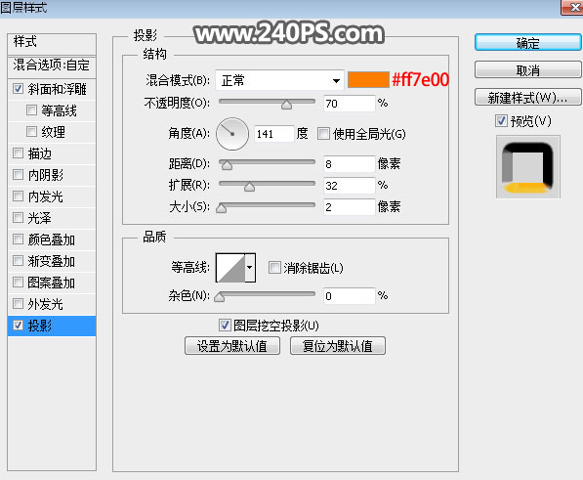
Task: Enable the 纹理 sub-option checkbox
Action: (31, 132)
